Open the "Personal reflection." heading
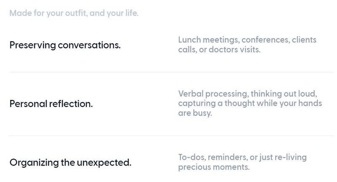Screen dimensions: 337x182 tap(51, 104)
